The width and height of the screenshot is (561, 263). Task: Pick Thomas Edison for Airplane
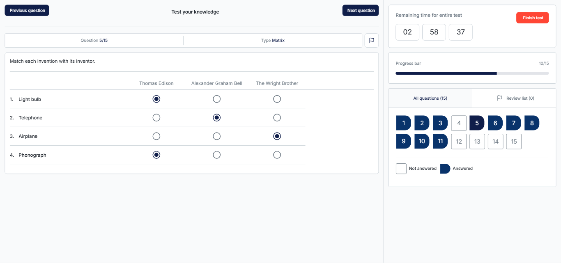click(156, 136)
